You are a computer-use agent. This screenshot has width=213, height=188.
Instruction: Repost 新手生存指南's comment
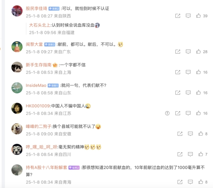tap(178, 72)
